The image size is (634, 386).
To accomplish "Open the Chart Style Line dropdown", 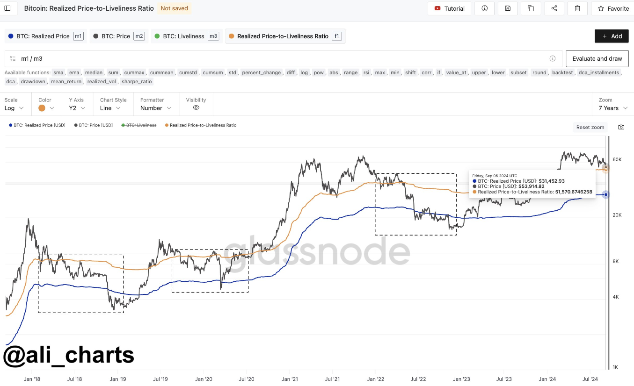I will click(x=110, y=108).
